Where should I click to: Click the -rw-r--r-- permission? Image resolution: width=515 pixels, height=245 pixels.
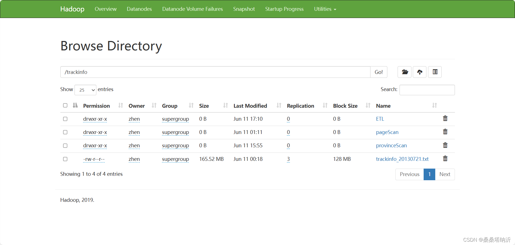point(94,159)
